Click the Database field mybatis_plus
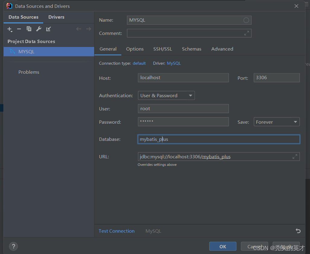This screenshot has height=254, width=310. click(219, 139)
